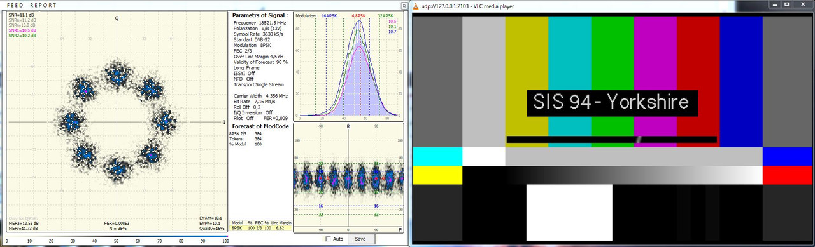Click 'Transport Single Stream' text
This screenshot has height=247, width=815.
(x=259, y=84)
